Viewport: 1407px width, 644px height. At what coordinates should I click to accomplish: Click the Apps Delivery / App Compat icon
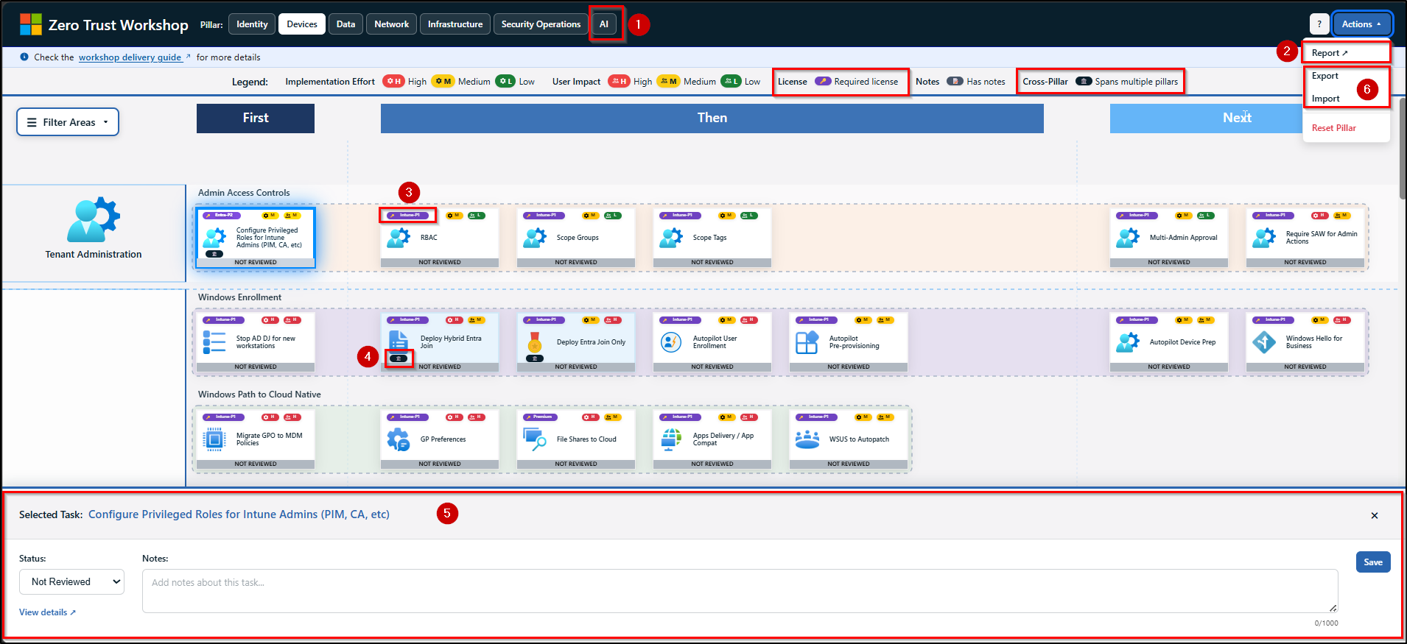671,439
